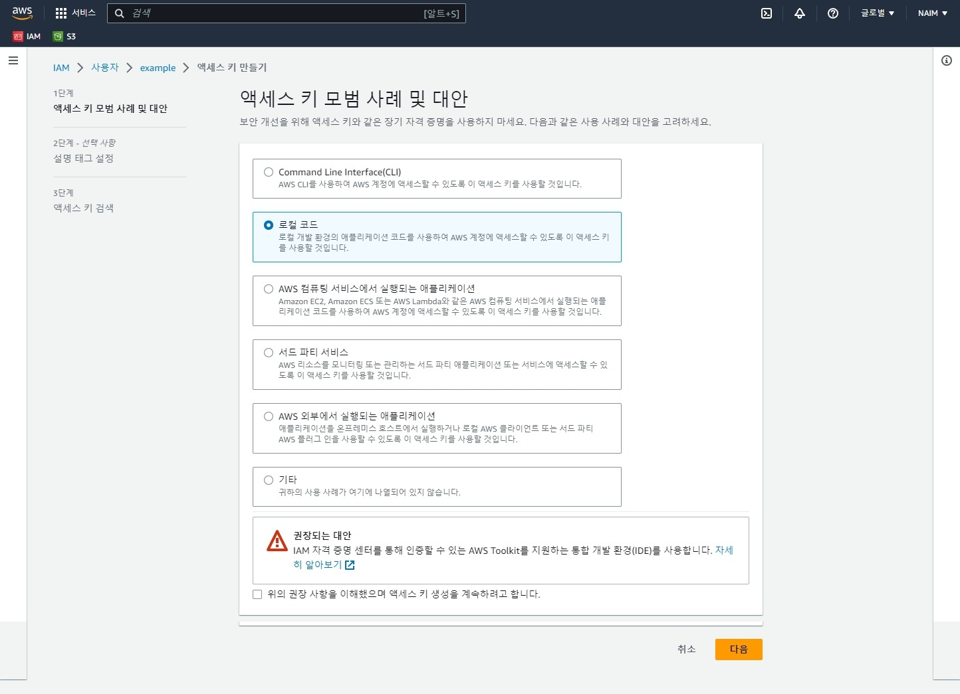Click the 액세스 키 만들기 breadcrumb text

tap(232, 68)
